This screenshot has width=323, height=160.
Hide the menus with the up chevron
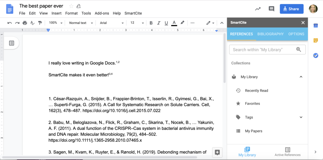(x=222, y=23)
